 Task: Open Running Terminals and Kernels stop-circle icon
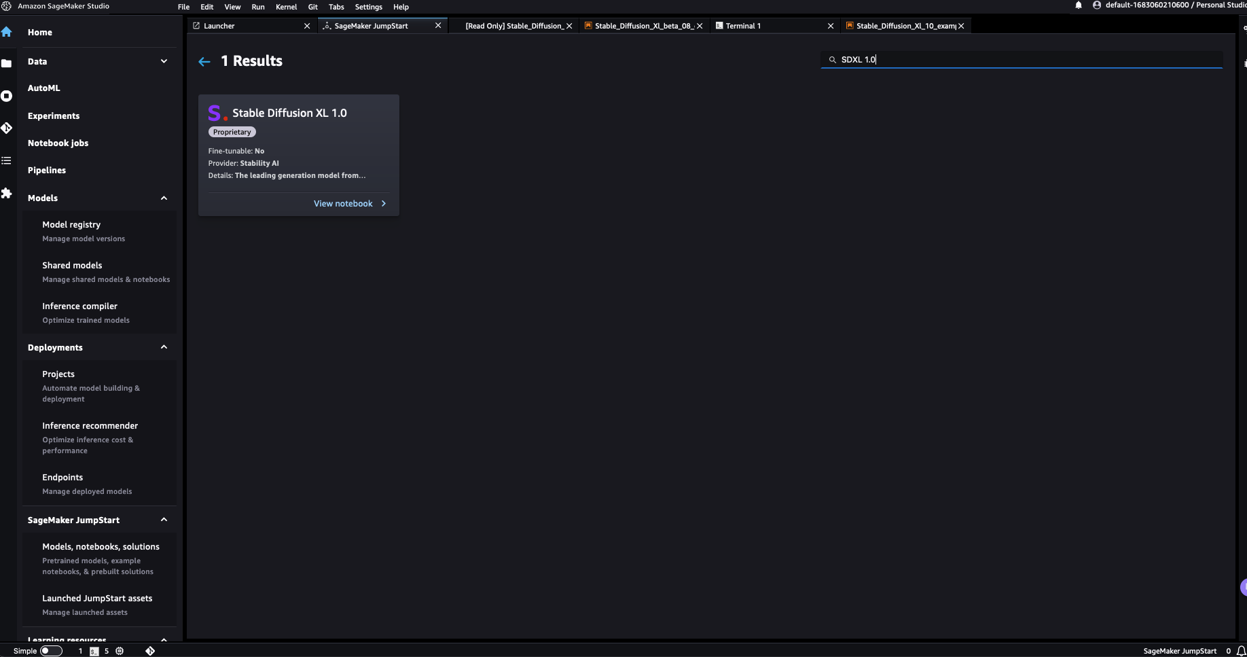click(x=7, y=96)
